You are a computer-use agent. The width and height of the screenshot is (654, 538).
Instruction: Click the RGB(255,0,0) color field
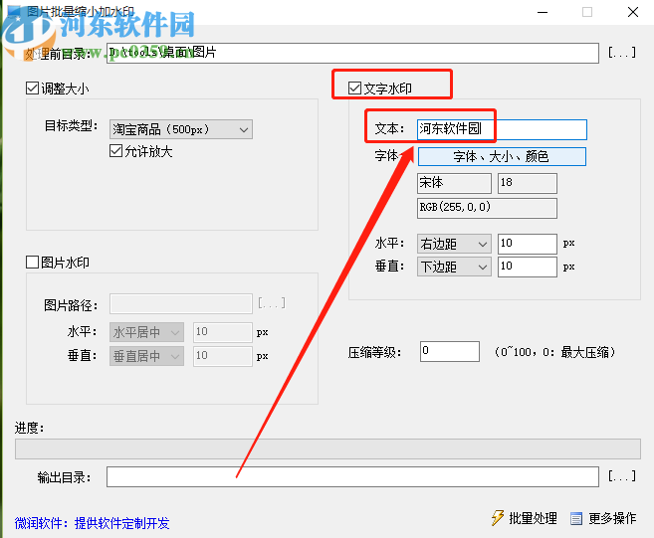[487, 208]
